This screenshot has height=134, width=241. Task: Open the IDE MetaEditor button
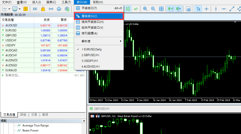pyautogui.click(x=35, y=9)
